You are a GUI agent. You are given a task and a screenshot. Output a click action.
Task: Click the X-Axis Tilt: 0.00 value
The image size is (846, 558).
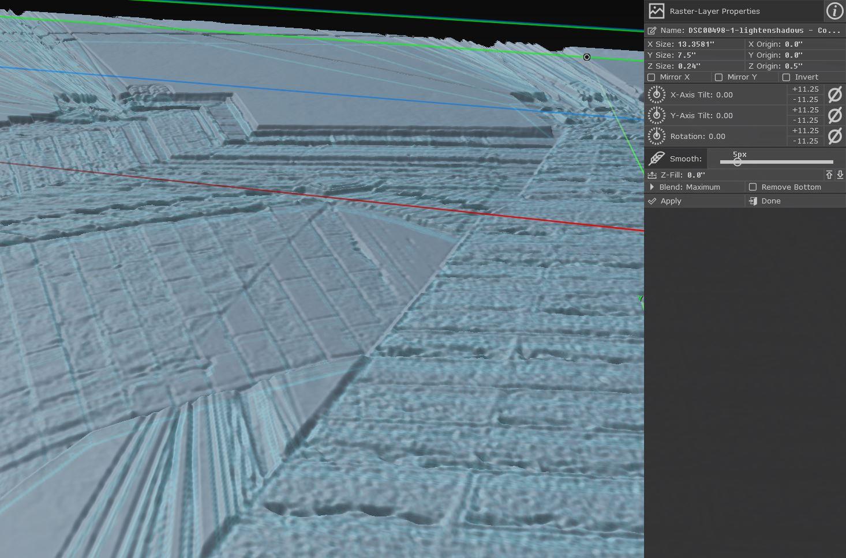click(701, 95)
